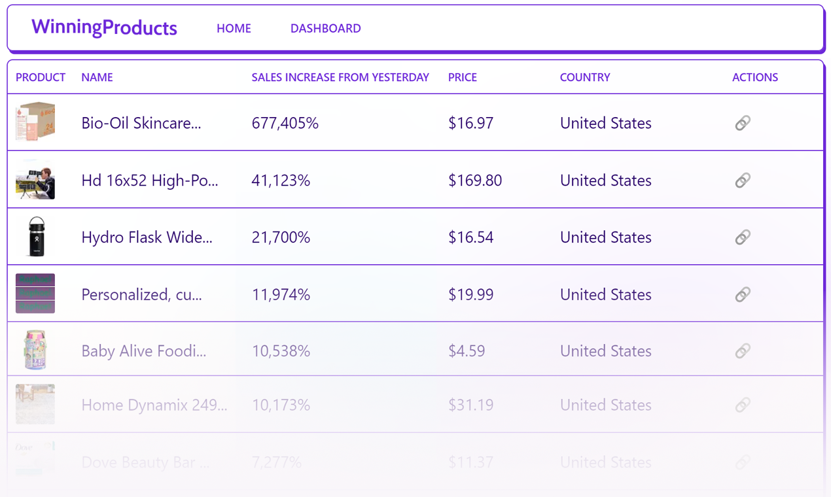Click the Hd 16x52 telescope product thumbnail

tap(35, 179)
